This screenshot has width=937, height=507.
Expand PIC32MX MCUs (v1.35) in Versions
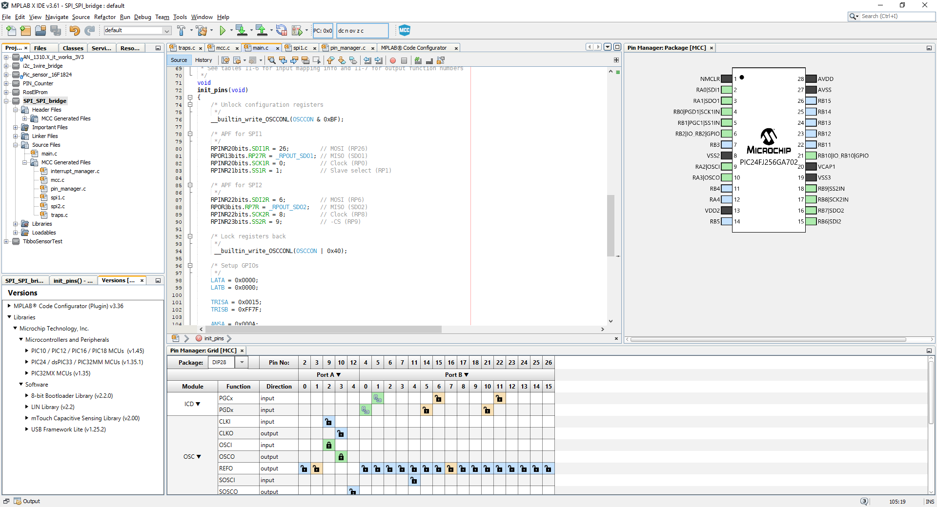point(26,373)
